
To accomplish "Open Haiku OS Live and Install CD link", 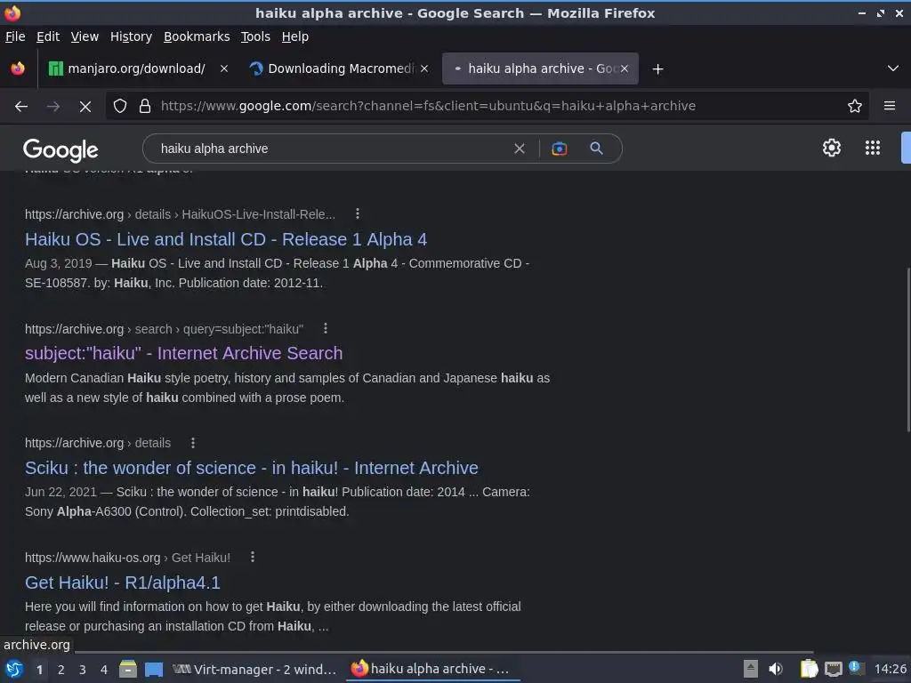I will pyautogui.click(x=226, y=239).
